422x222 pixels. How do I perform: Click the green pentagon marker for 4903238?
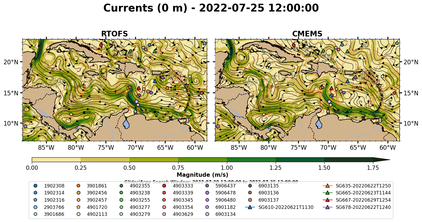(121, 193)
